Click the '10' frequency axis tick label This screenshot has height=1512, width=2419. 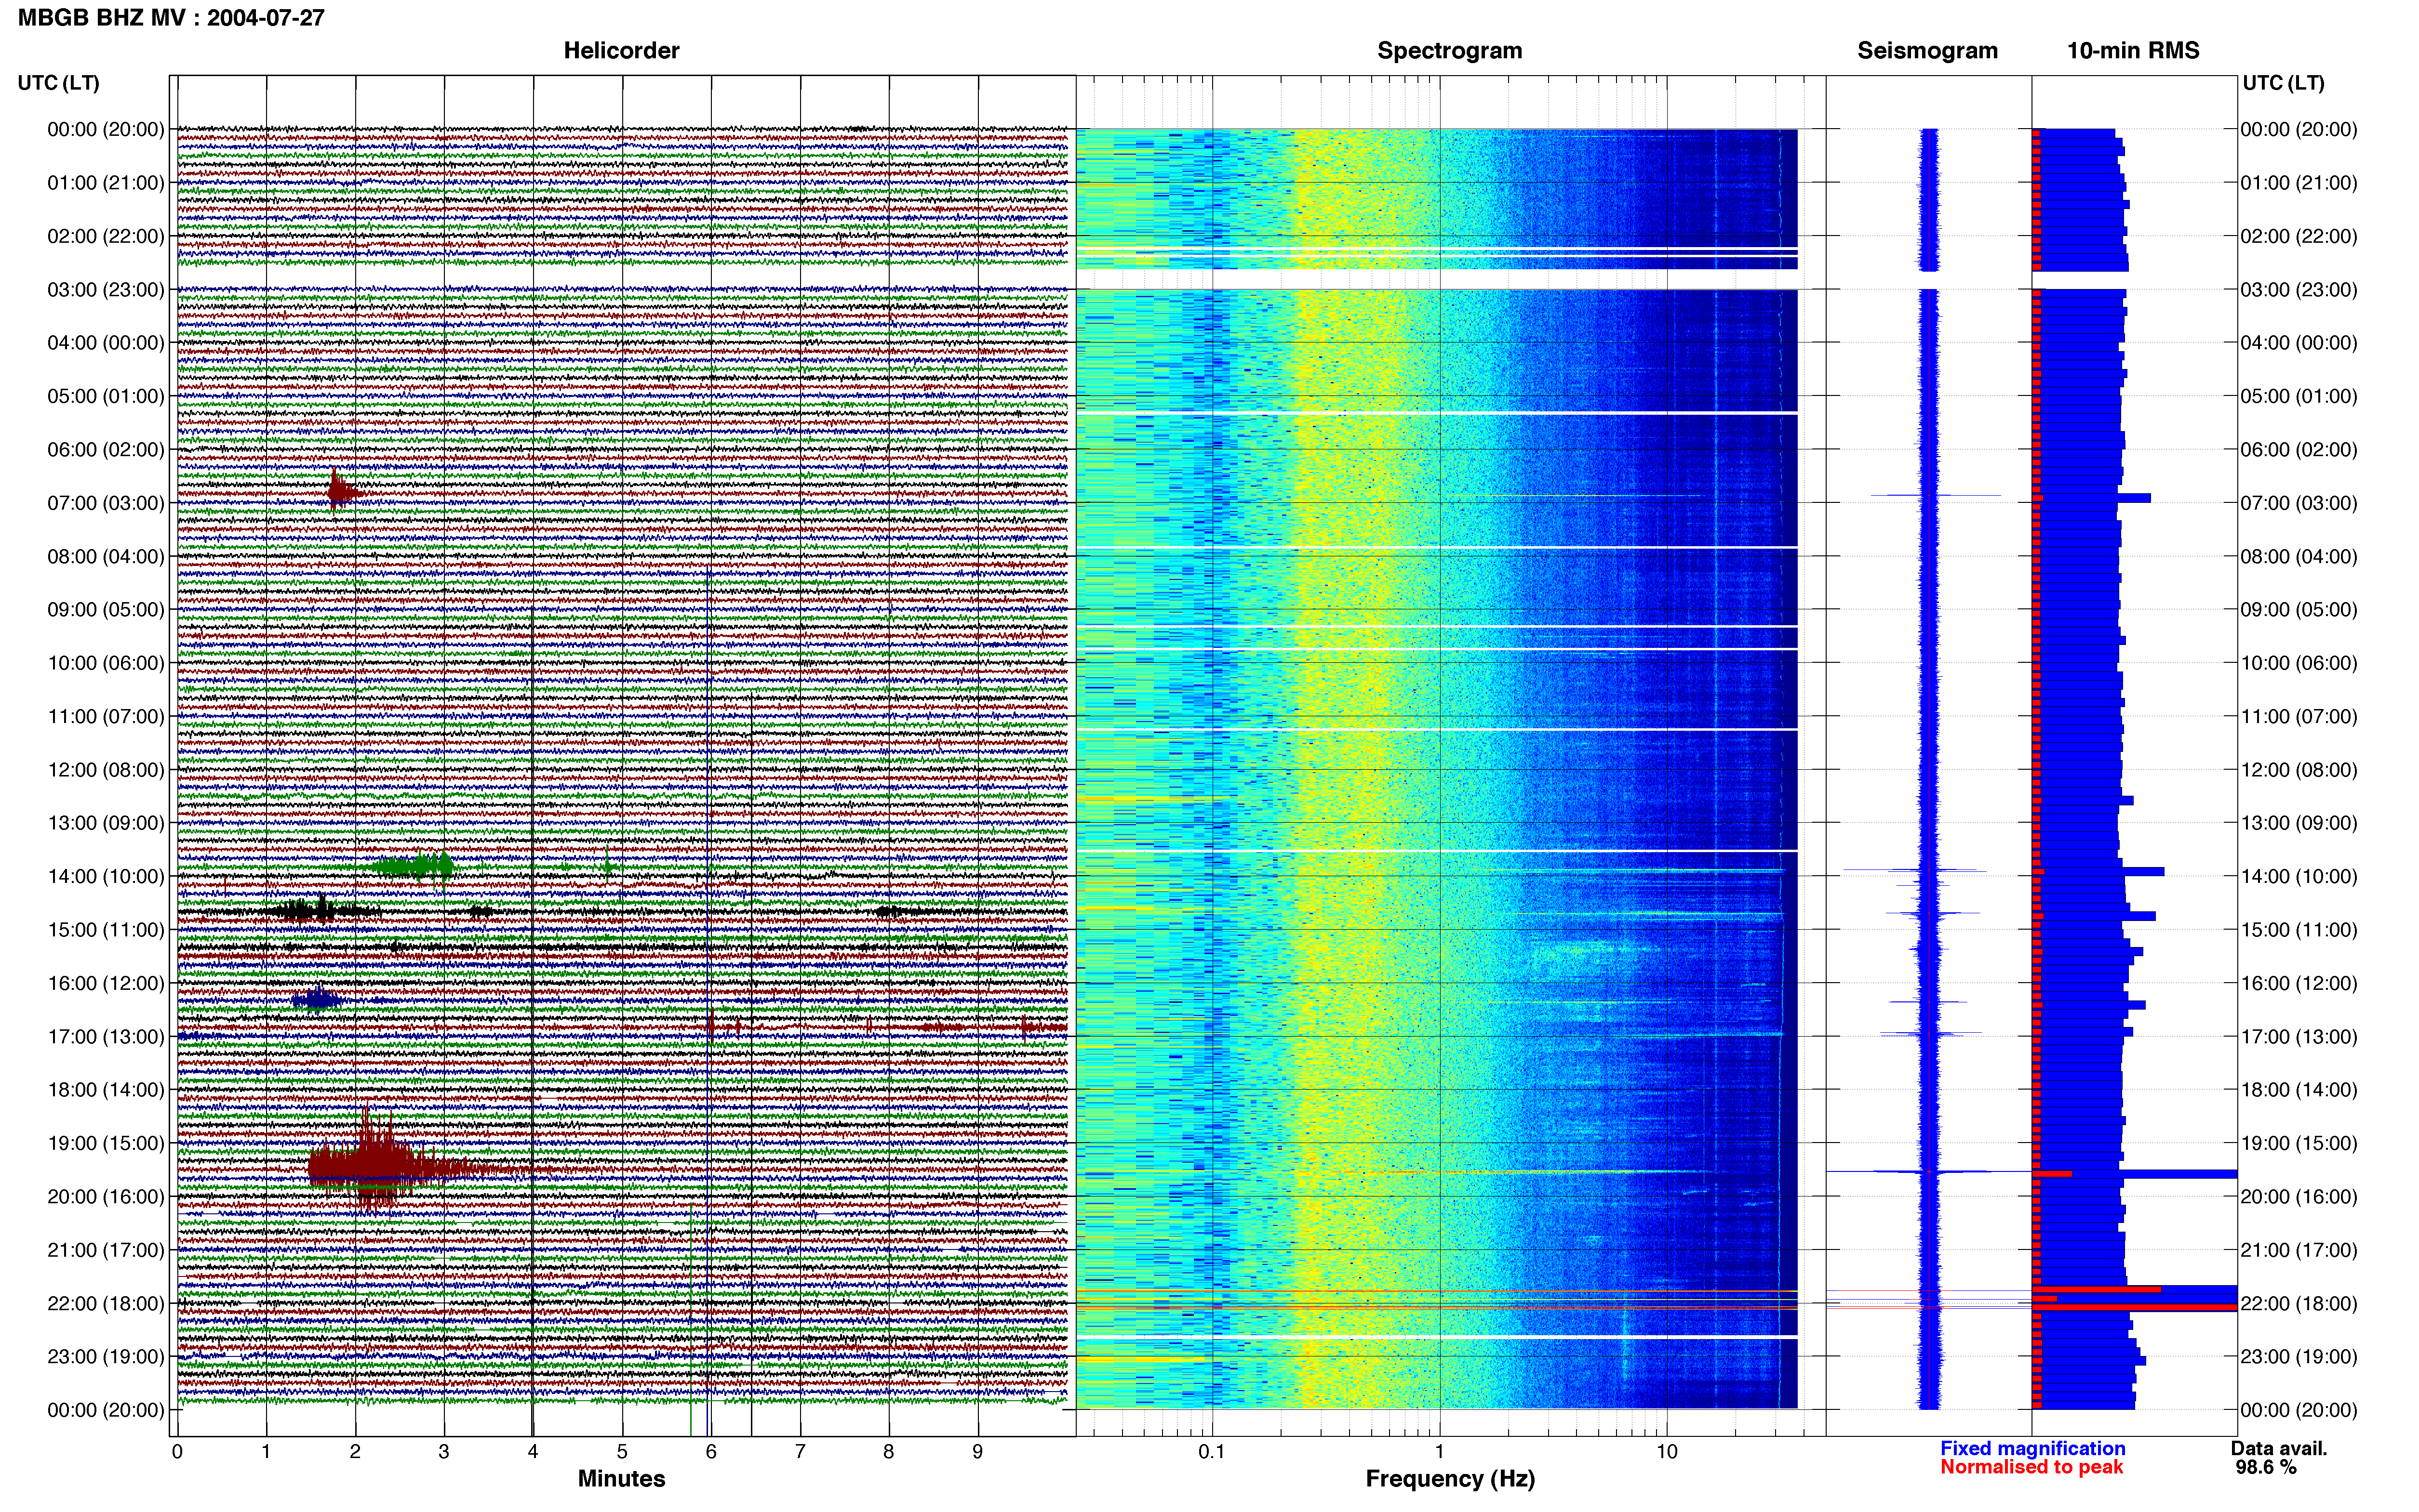1666,1451
